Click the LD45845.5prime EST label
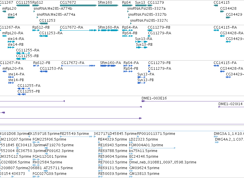The height and width of the screenshot is (178, 244). pyautogui.click(x=122, y=134)
